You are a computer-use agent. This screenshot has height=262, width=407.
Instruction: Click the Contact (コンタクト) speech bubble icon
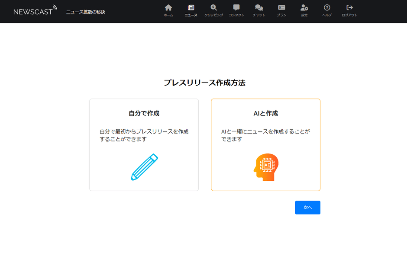[x=236, y=7]
